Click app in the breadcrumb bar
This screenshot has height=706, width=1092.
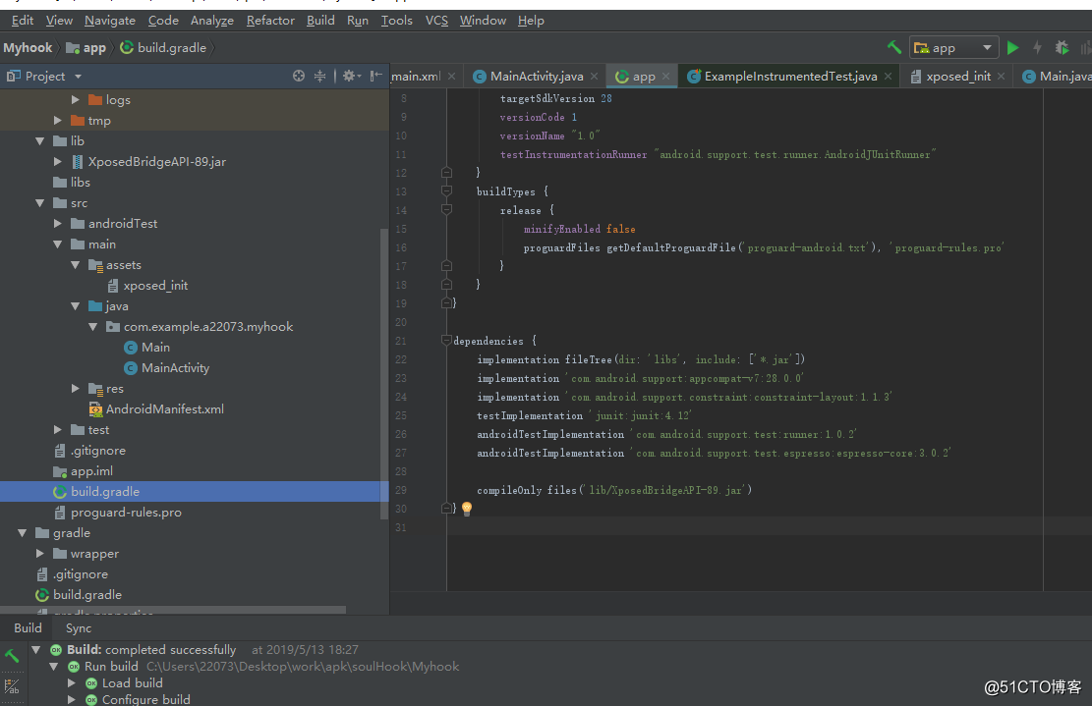[x=86, y=47]
